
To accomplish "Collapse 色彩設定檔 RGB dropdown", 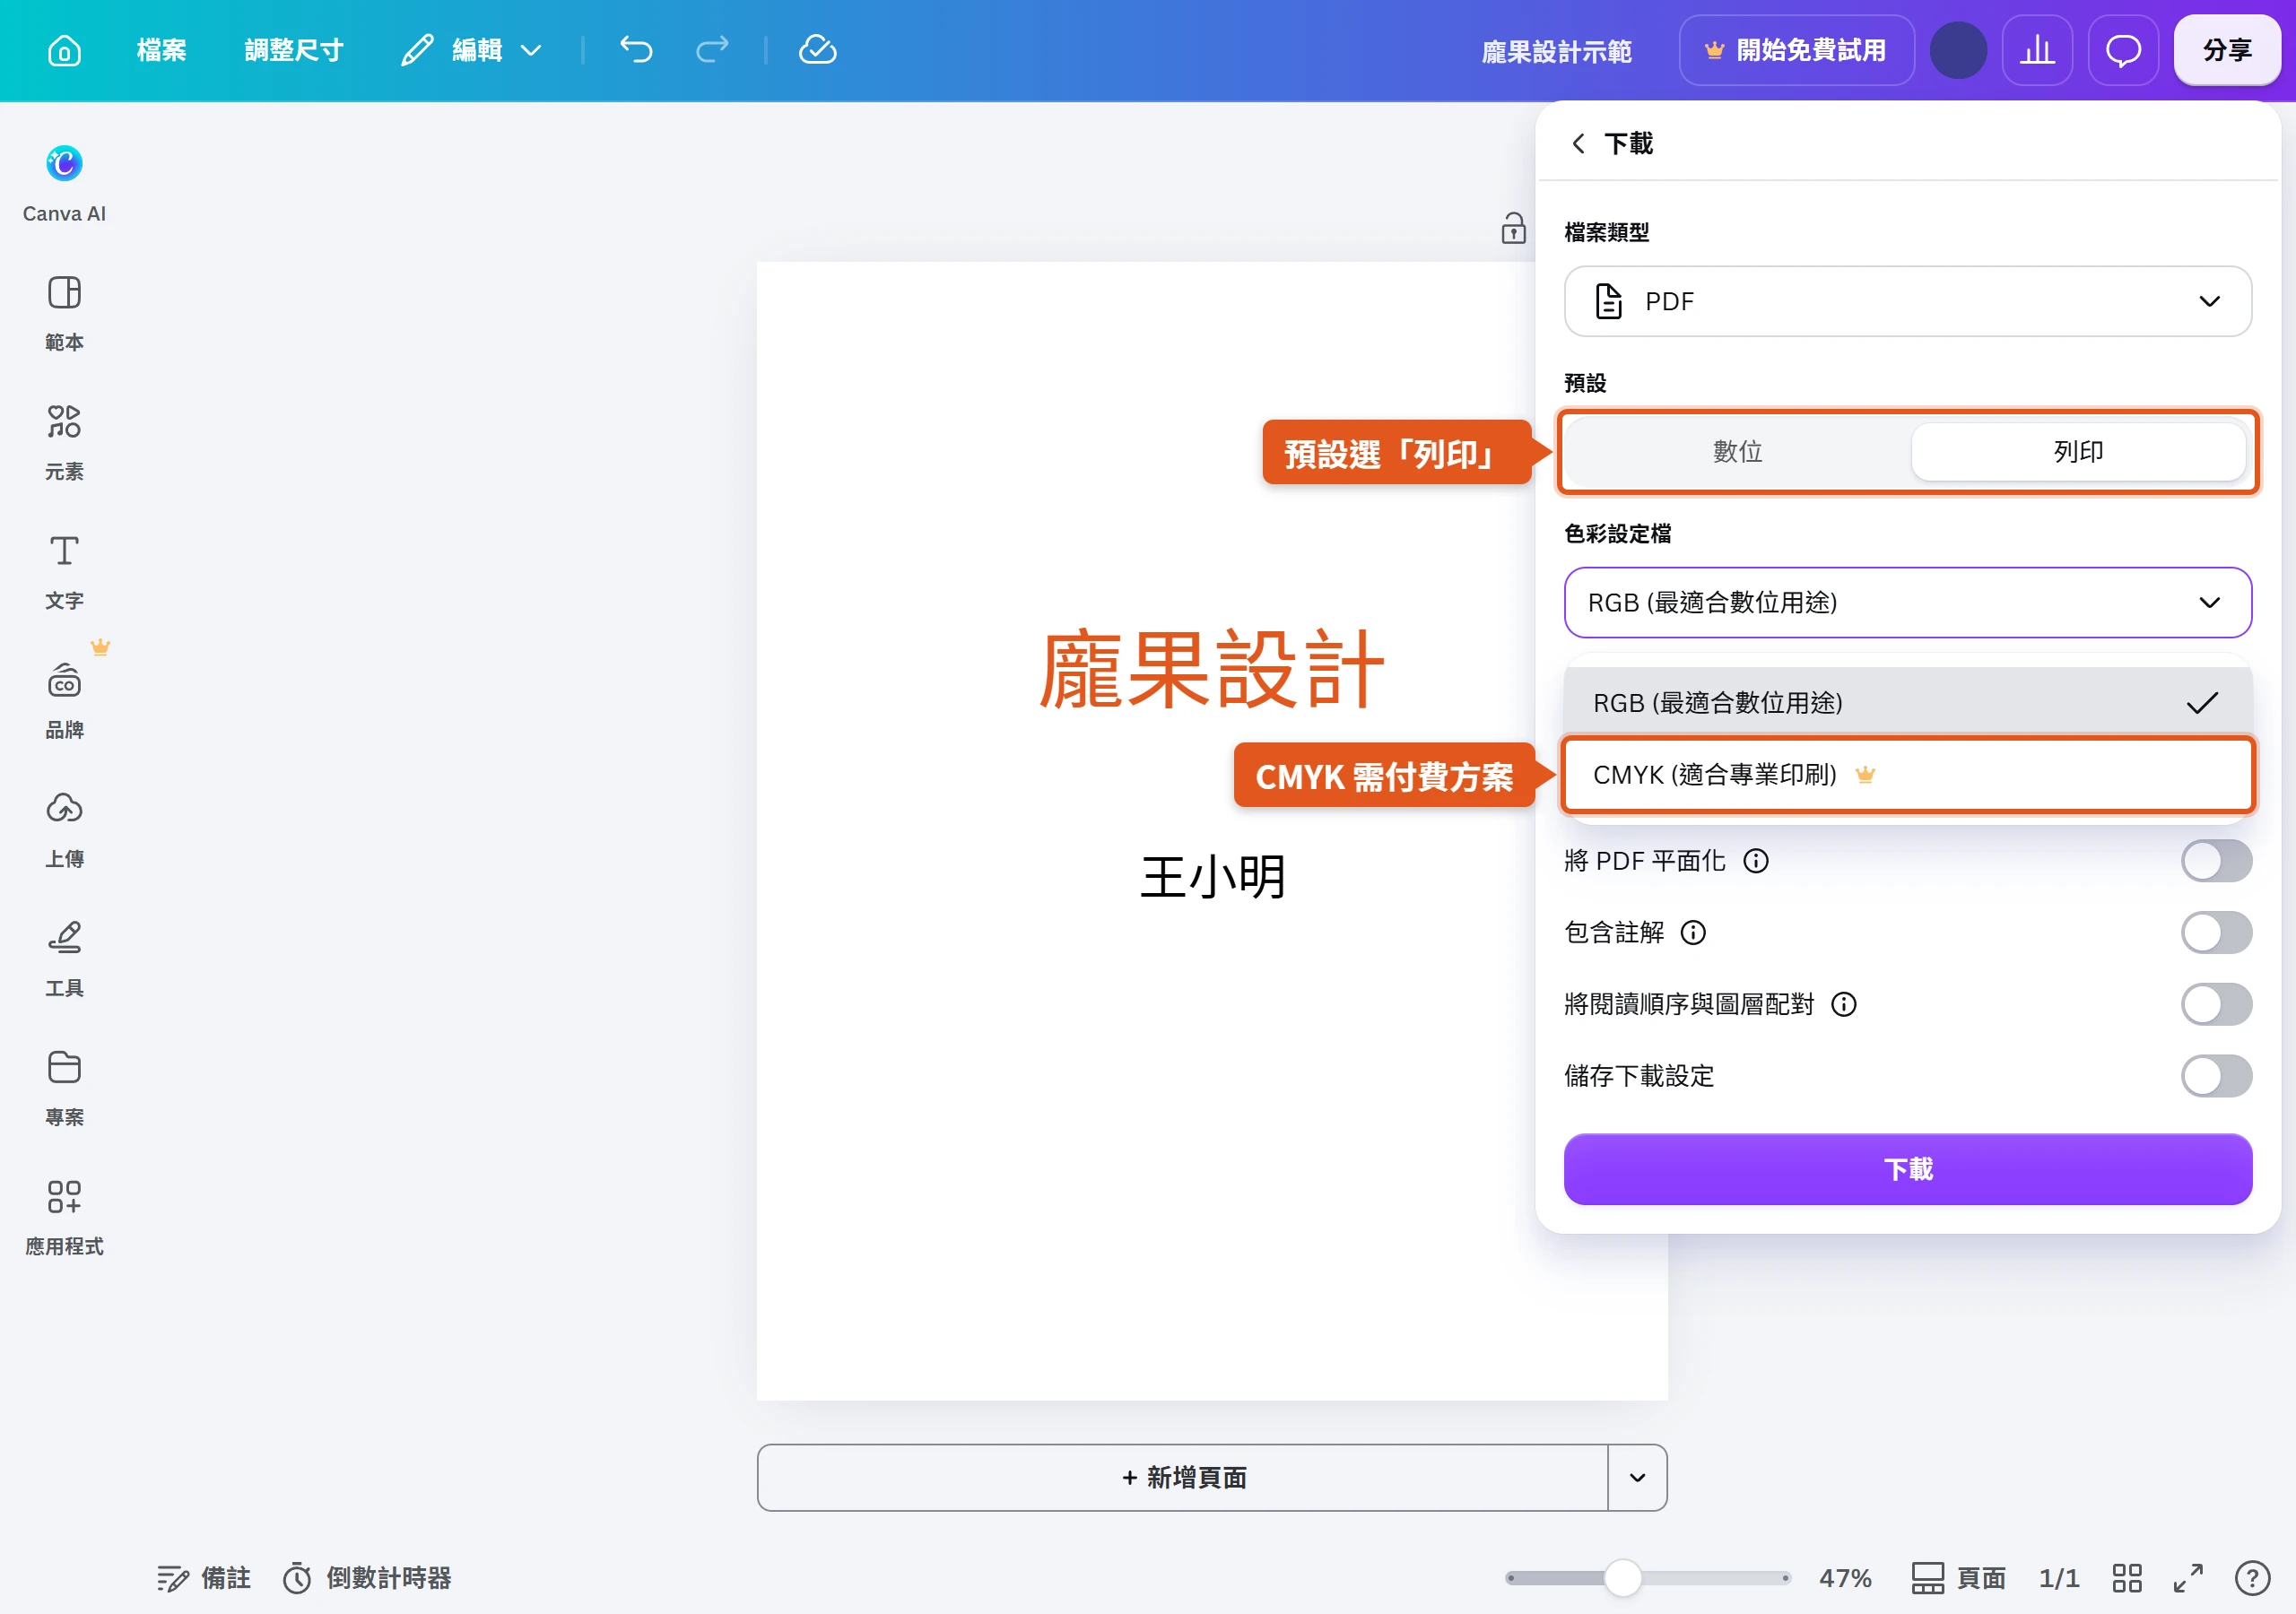I will pyautogui.click(x=1907, y=602).
